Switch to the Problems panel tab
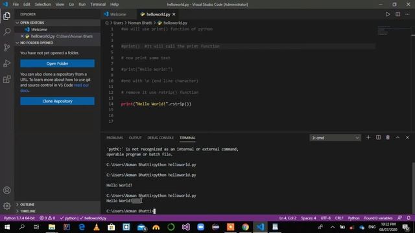This screenshot has height=233, width=415. coord(115,138)
